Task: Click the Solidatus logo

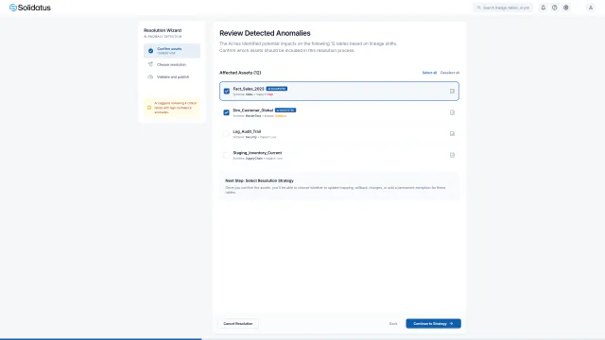Action: (x=30, y=8)
